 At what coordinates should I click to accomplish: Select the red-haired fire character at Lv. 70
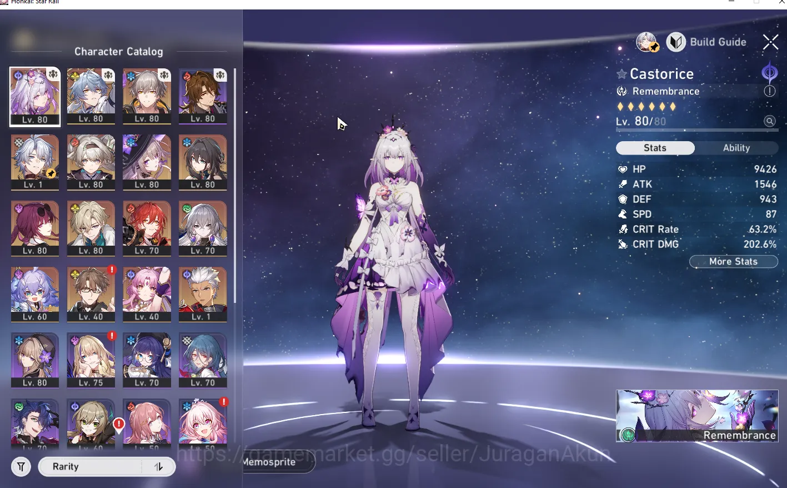click(x=147, y=228)
